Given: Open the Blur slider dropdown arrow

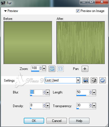Looking at the screenshot, I should pos(48,92).
